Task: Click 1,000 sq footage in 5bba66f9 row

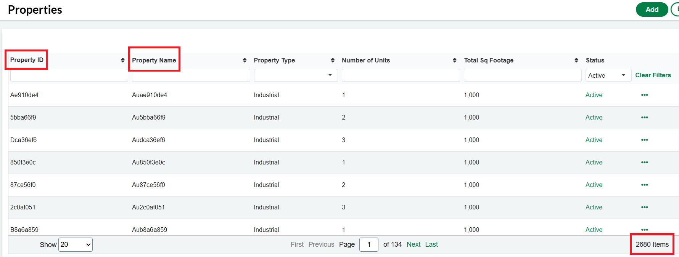Action: tap(471, 117)
